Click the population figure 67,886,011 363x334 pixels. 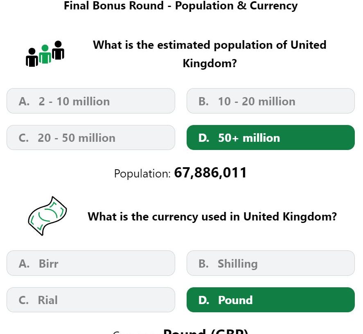[x=210, y=173]
